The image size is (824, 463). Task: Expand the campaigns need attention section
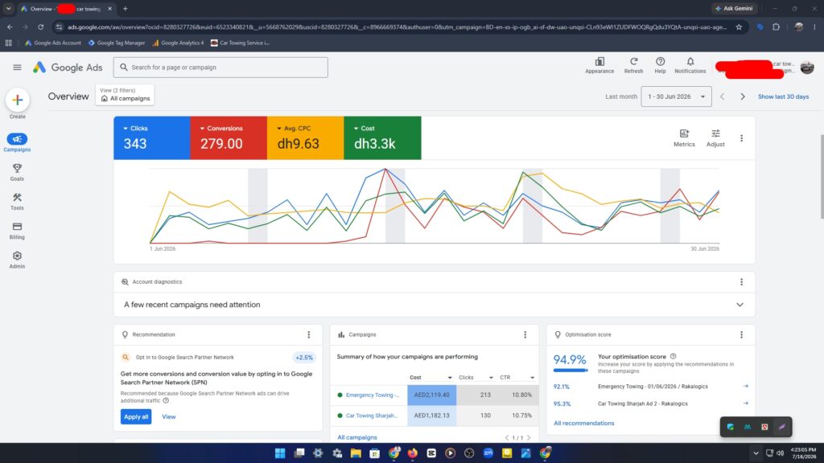(740, 305)
